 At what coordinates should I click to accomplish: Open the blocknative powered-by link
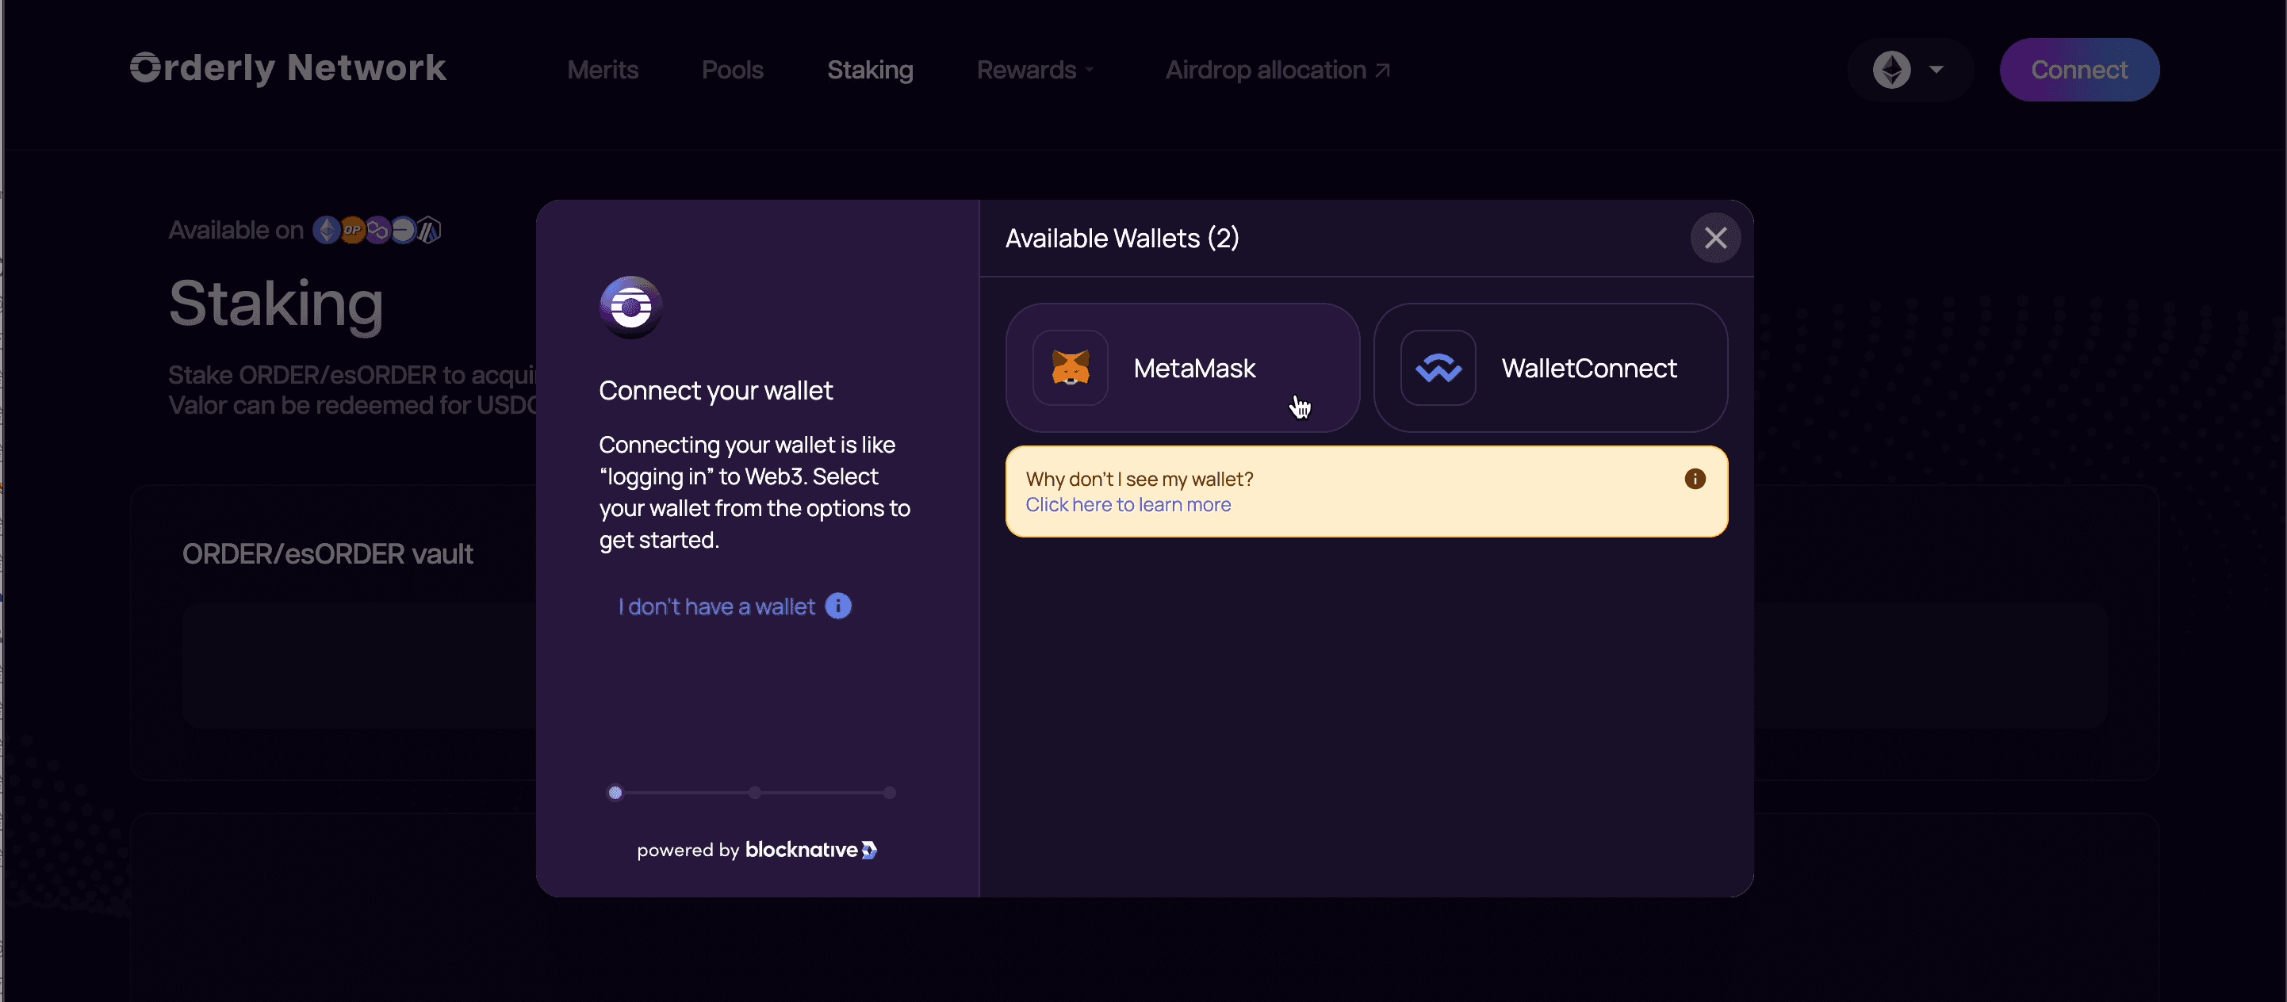point(757,851)
